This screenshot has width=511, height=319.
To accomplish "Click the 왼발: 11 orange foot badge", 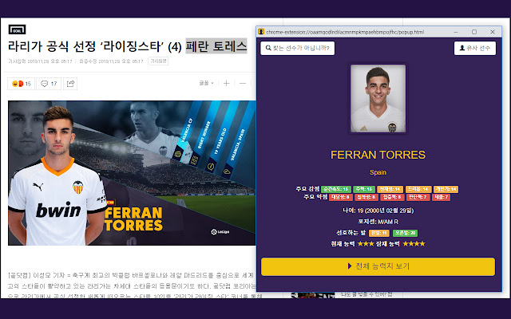I will click(x=379, y=233).
